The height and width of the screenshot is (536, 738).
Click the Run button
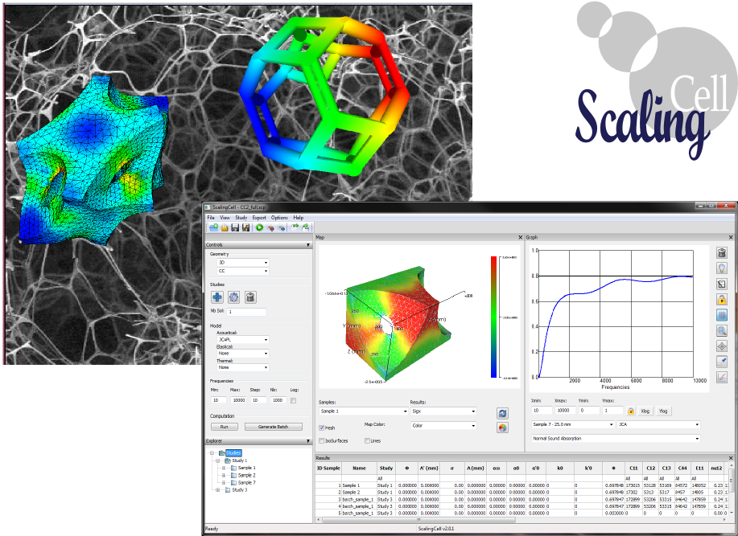coord(224,427)
